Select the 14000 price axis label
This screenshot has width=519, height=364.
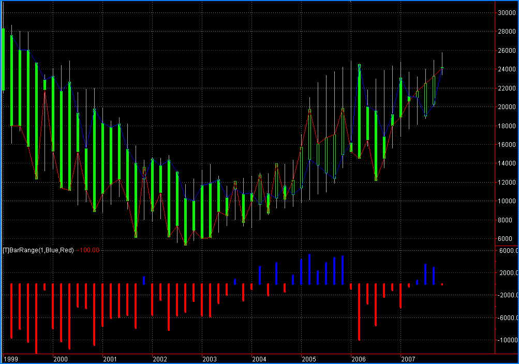[507, 163]
